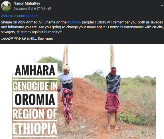Click the ETHIOPIA caption in photo
Viewport: 164px width, 139px height.
[x=35, y=129]
